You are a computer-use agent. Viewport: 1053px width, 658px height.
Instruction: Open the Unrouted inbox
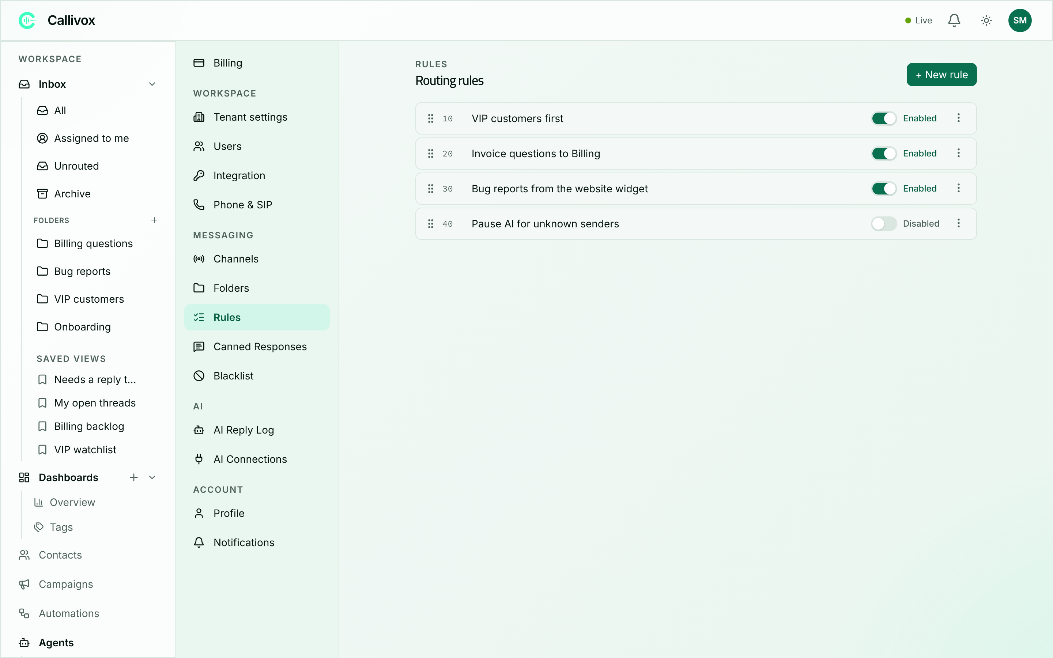pyautogui.click(x=97, y=166)
